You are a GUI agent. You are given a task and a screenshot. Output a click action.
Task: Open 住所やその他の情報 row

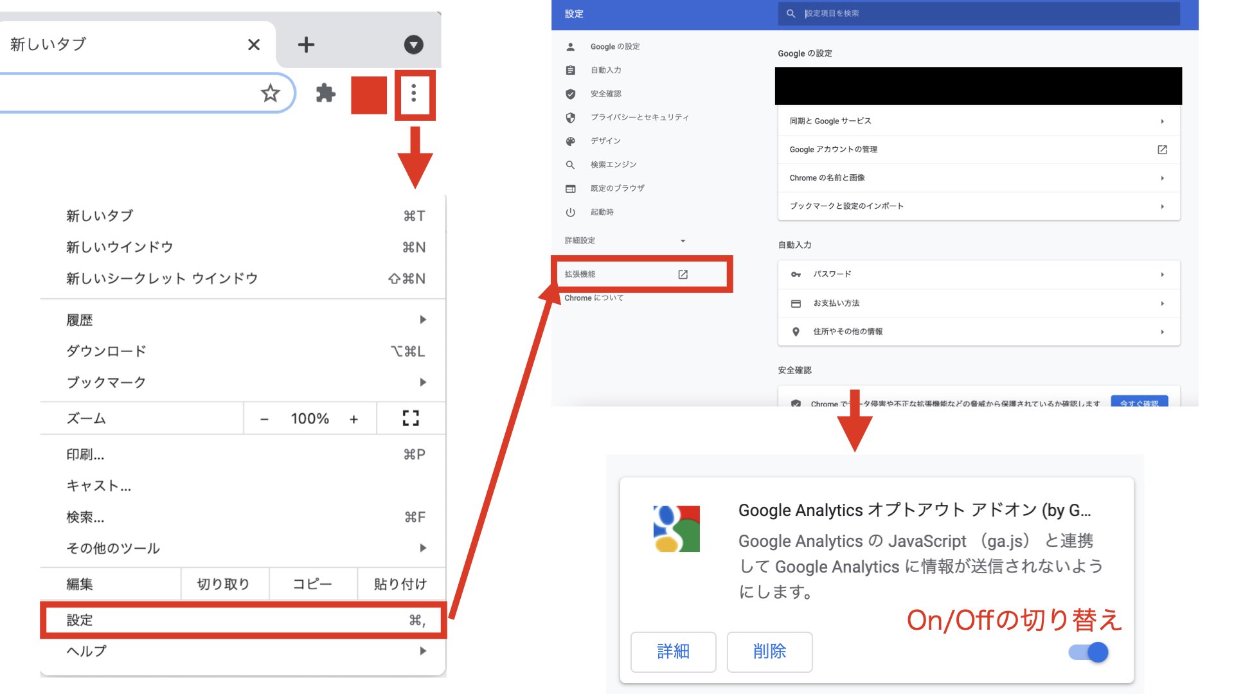pyautogui.click(x=979, y=332)
